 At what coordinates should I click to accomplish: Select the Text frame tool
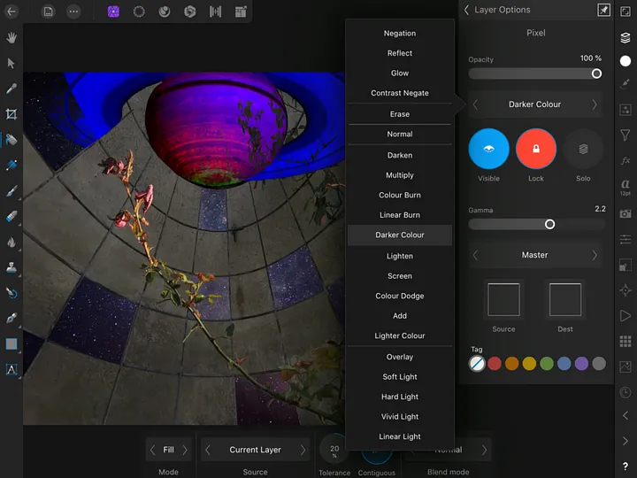point(12,370)
